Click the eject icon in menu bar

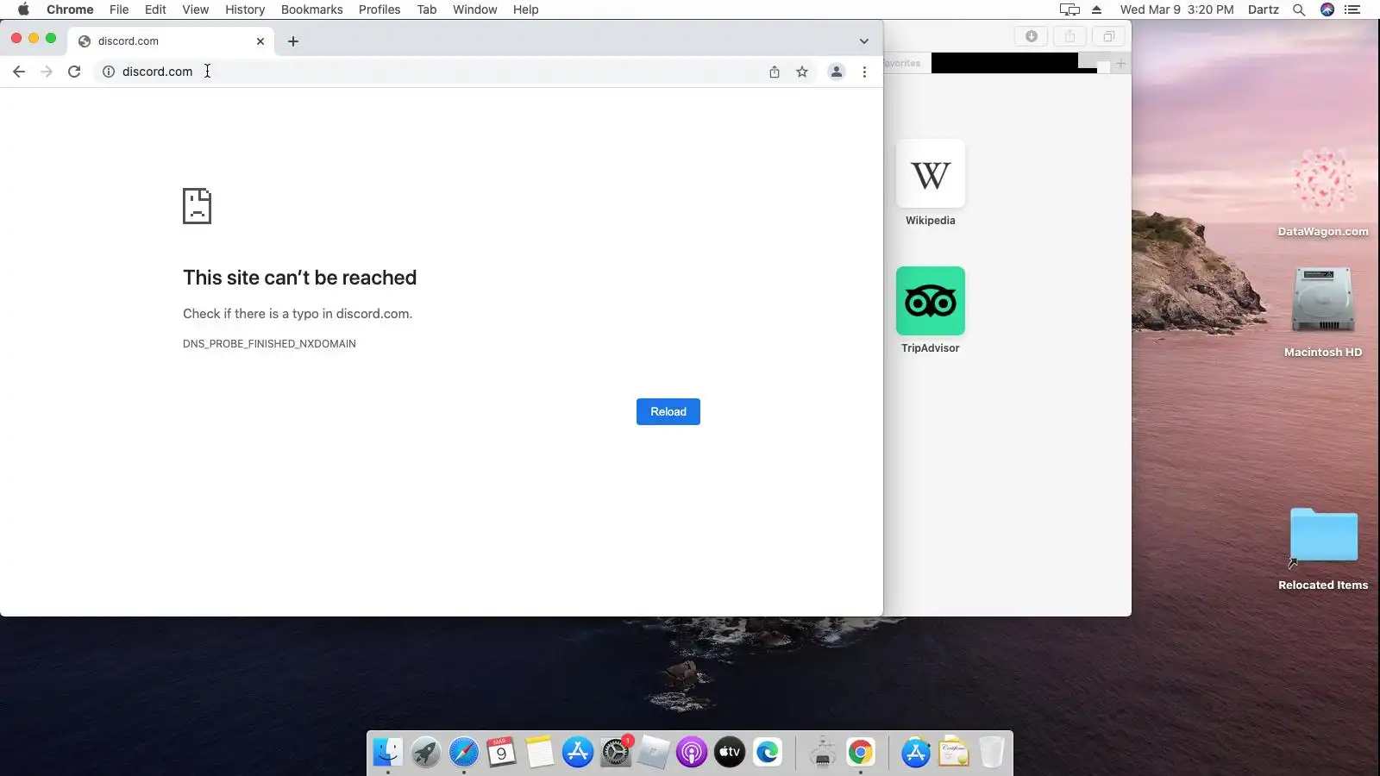[1097, 9]
